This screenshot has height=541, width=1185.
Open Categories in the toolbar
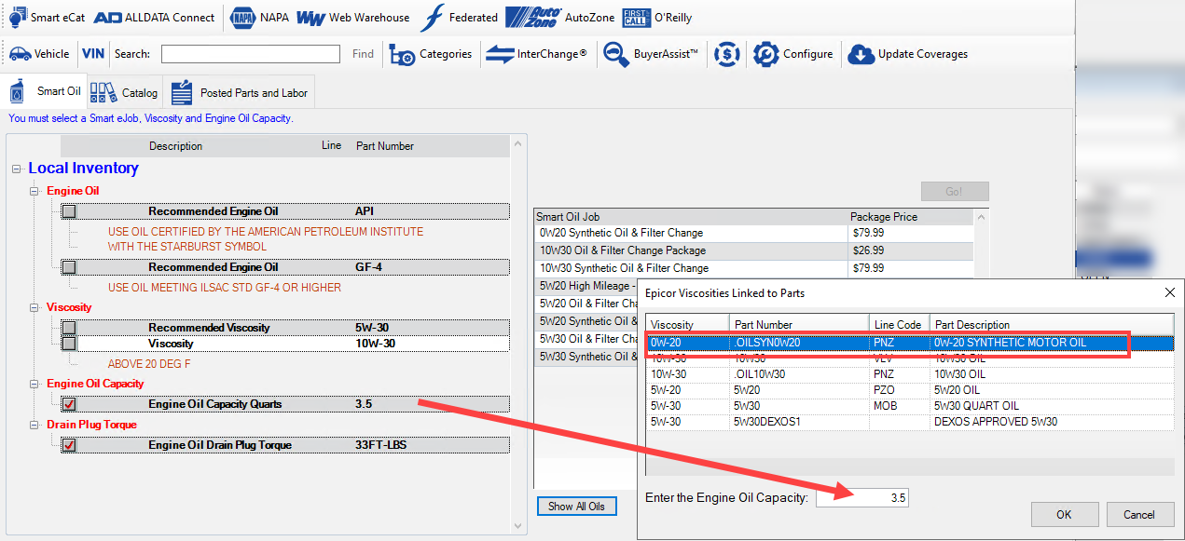[431, 54]
